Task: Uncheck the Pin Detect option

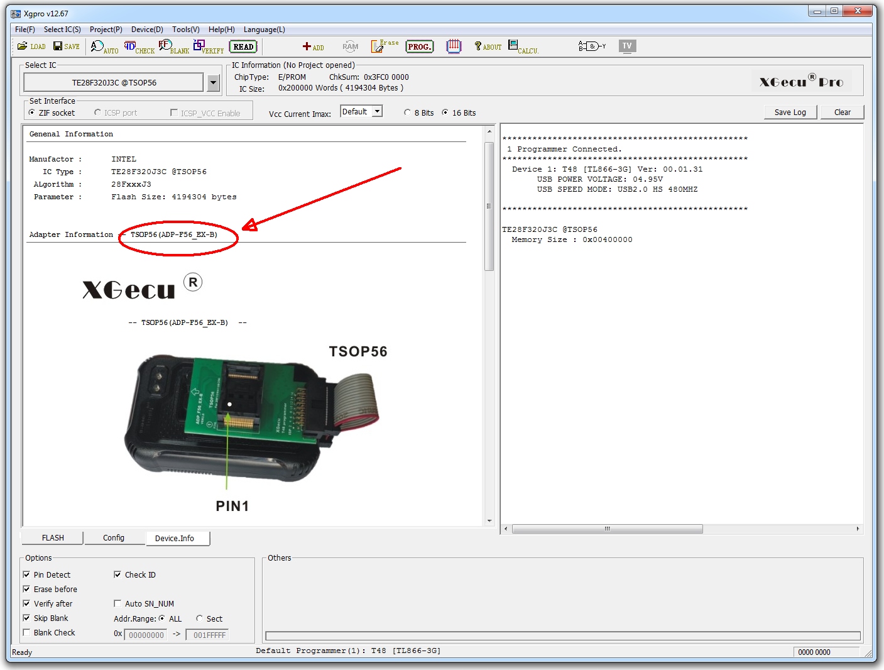Action: (26, 575)
